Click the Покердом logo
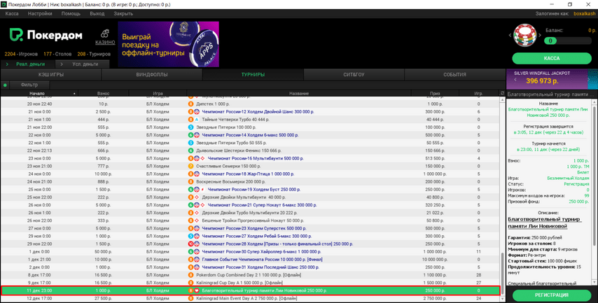 [46, 35]
